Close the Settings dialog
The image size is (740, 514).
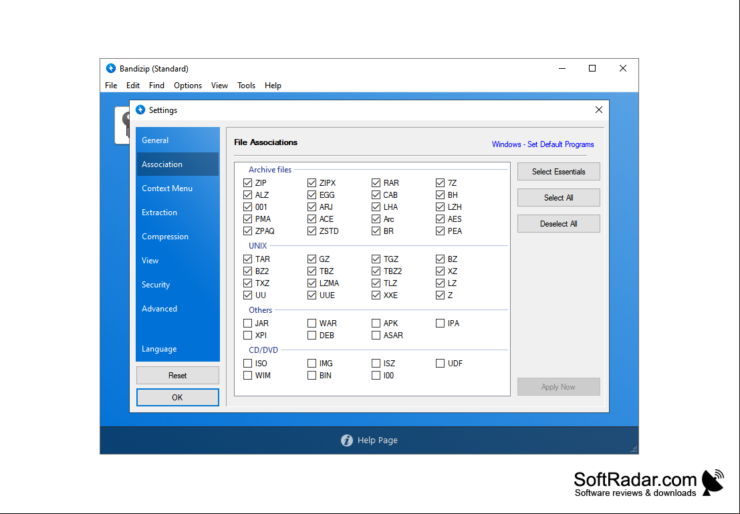coord(599,110)
